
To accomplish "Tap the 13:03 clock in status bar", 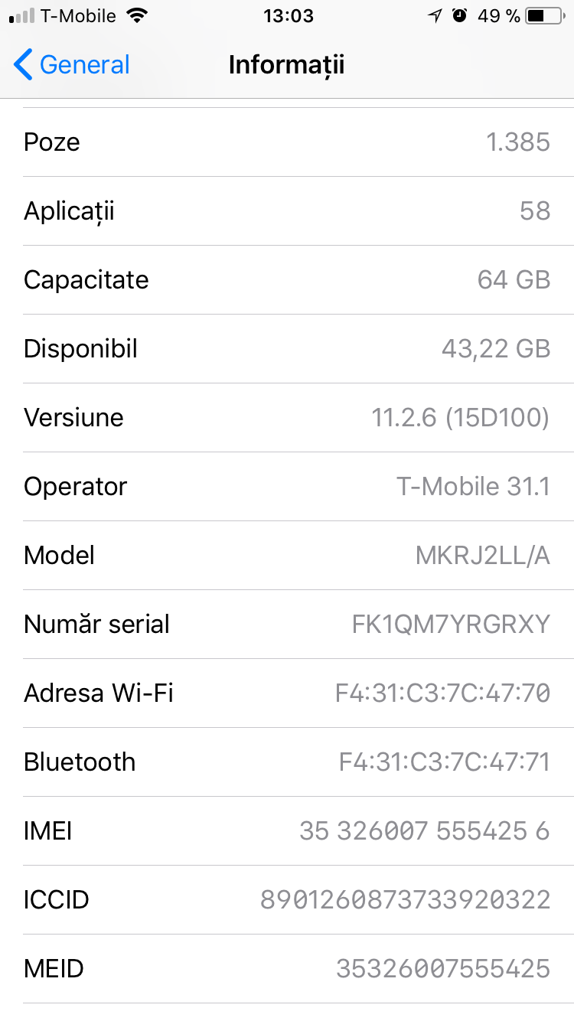I will (288, 16).
